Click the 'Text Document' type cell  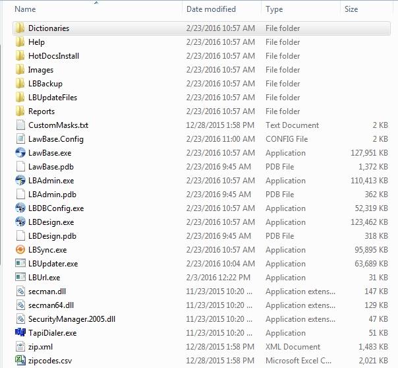(x=292, y=125)
